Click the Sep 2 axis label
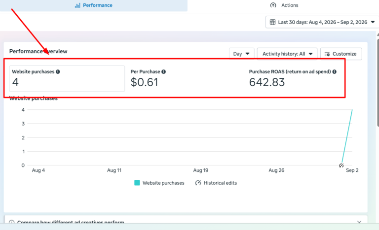Image resolution: width=379 pixels, height=230 pixels. [x=352, y=170]
